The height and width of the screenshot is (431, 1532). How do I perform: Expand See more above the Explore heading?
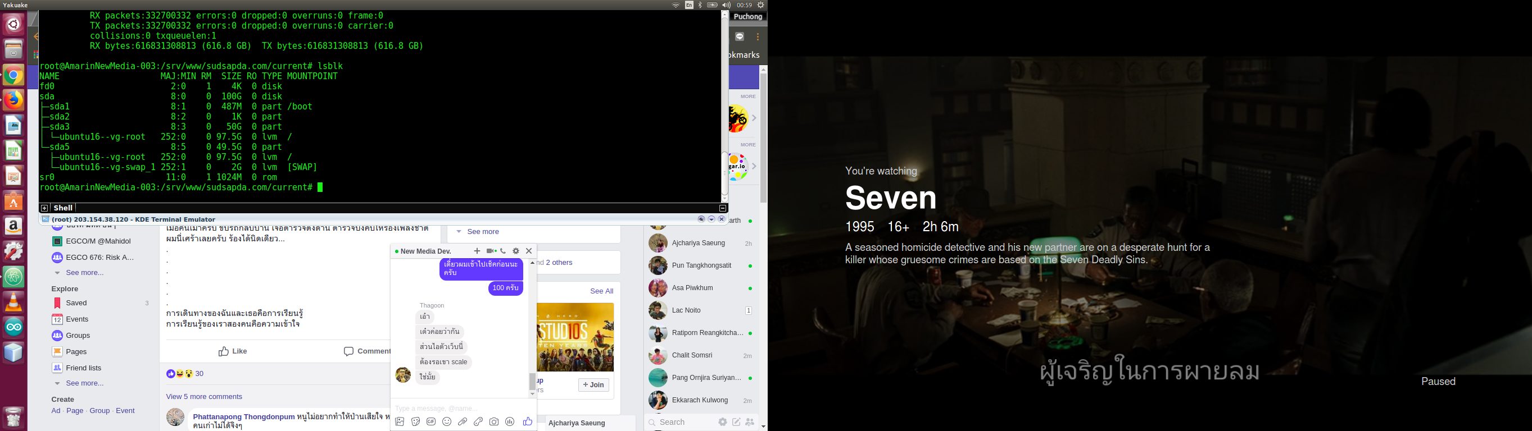click(x=84, y=273)
